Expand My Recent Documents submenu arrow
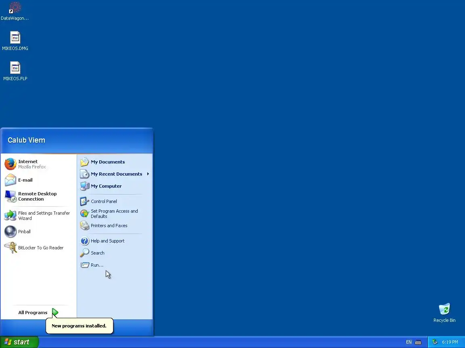This screenshot has width=465, height=348. (x=148, y=174)
